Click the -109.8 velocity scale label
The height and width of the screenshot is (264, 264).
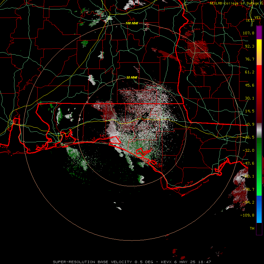point(247,215)
